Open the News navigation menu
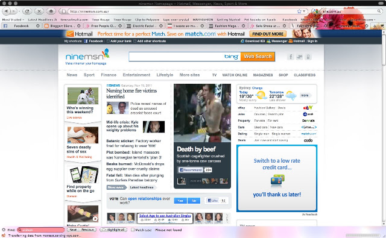The image size is (386, 238). (72, 75)
